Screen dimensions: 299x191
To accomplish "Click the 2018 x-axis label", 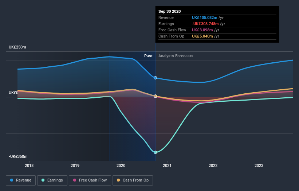I will coord(29,165).
